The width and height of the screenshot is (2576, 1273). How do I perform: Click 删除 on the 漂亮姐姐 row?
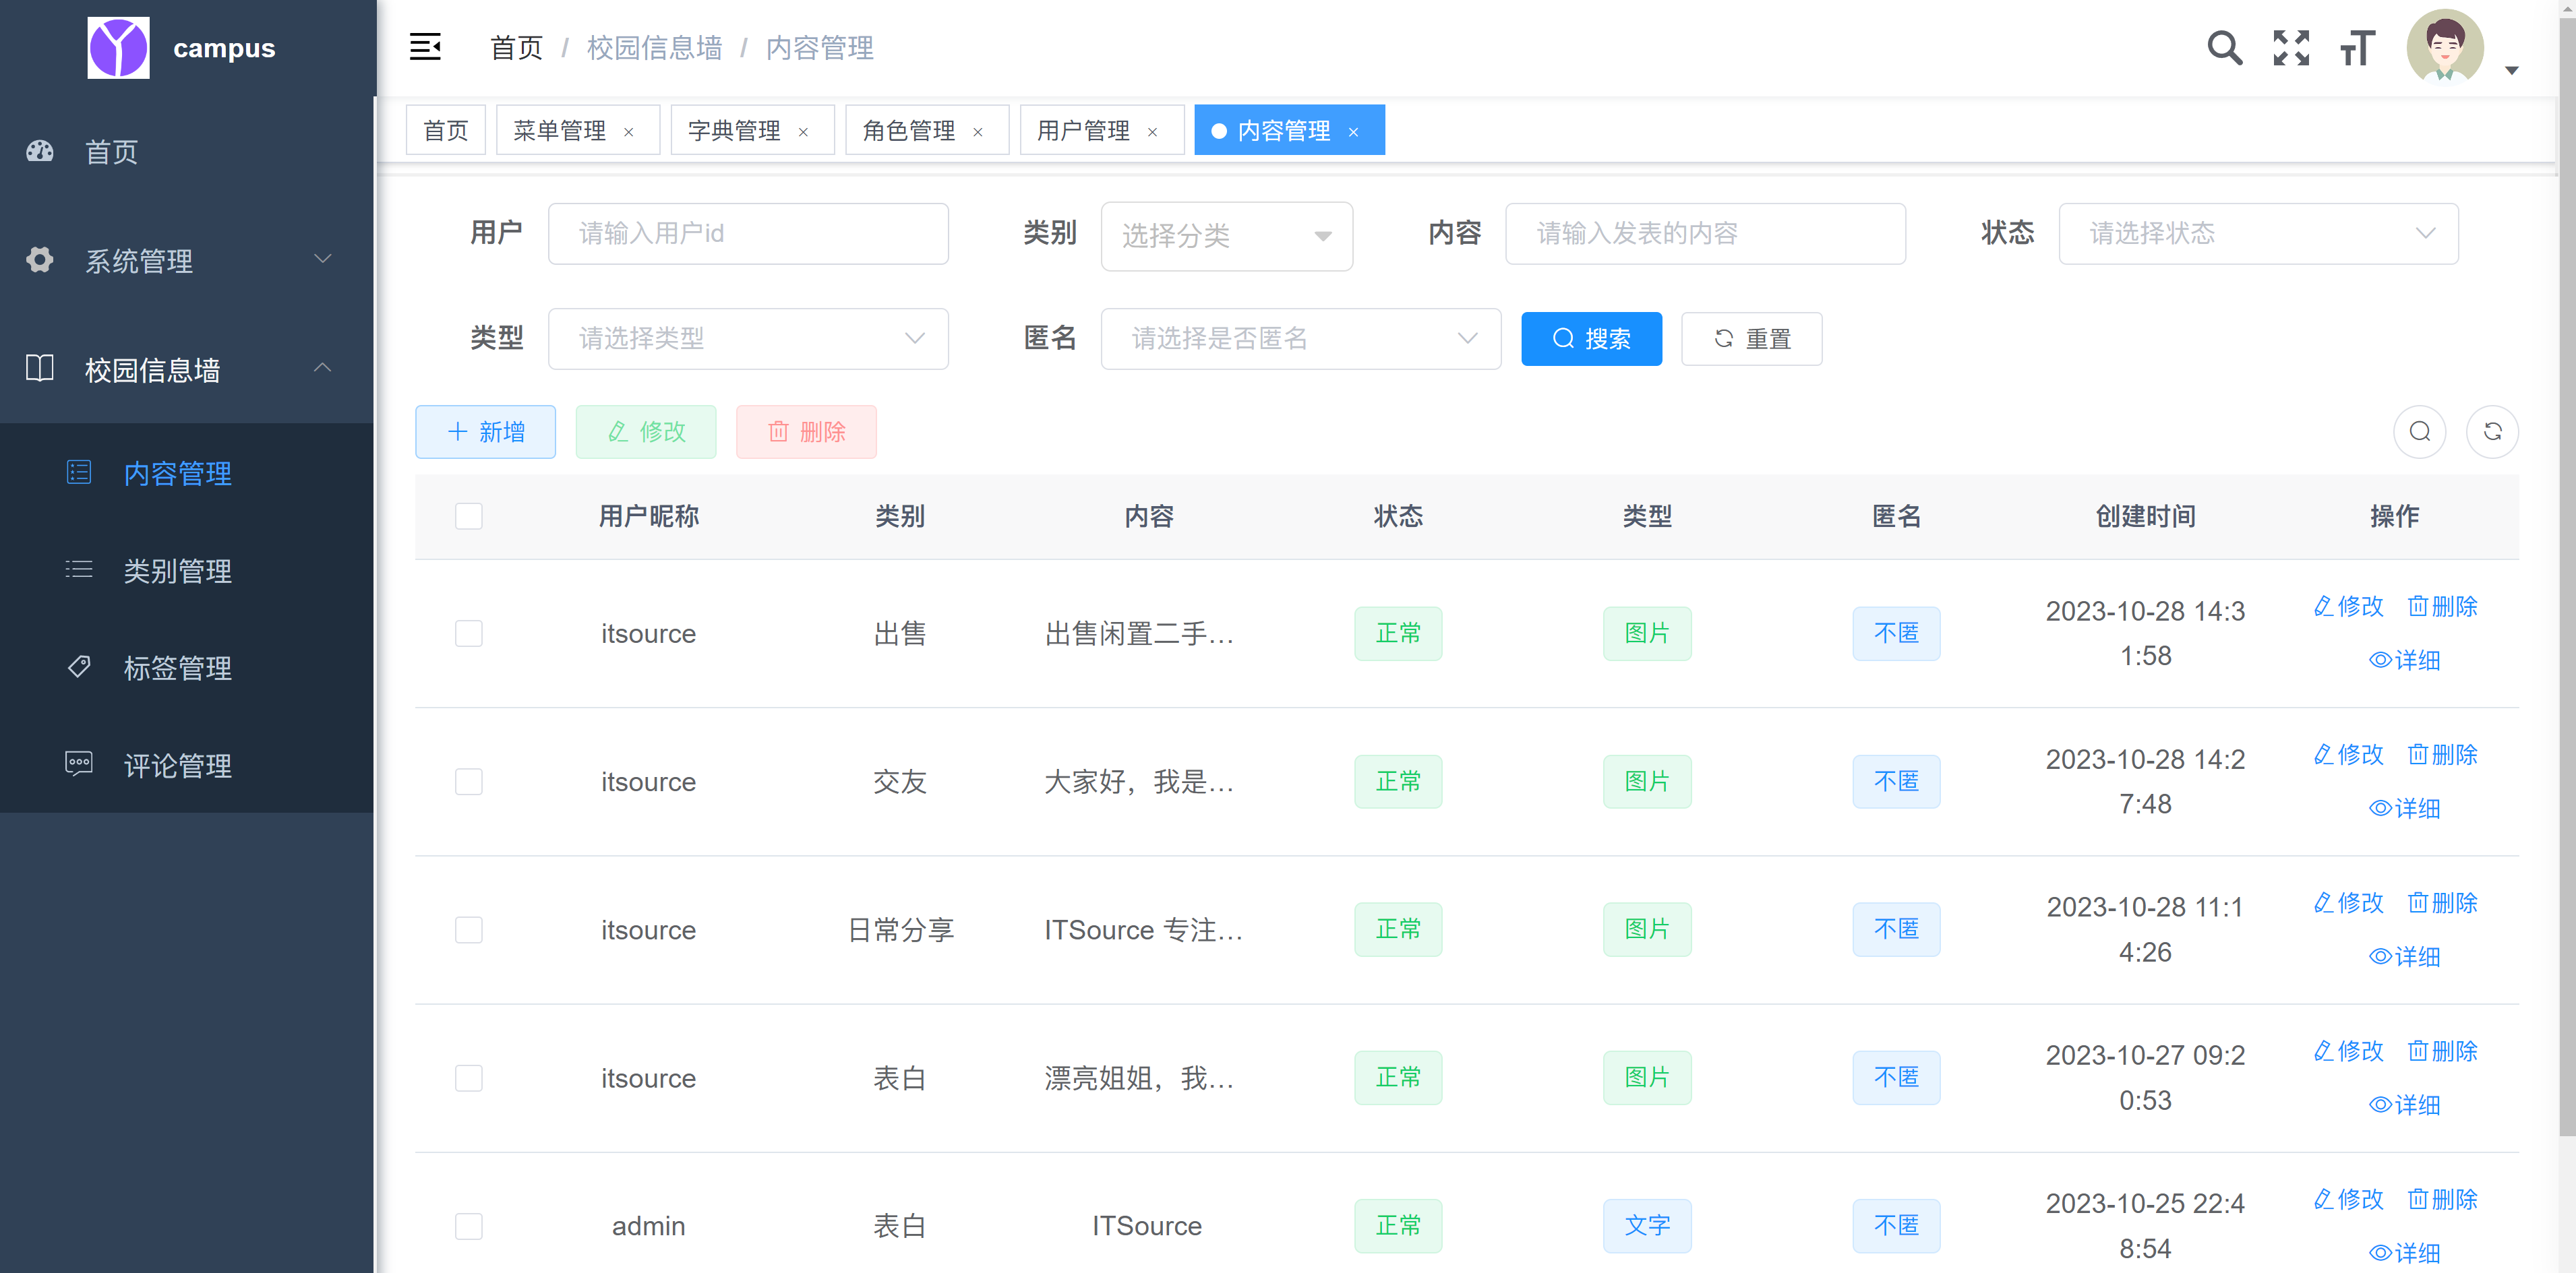2442,1051
